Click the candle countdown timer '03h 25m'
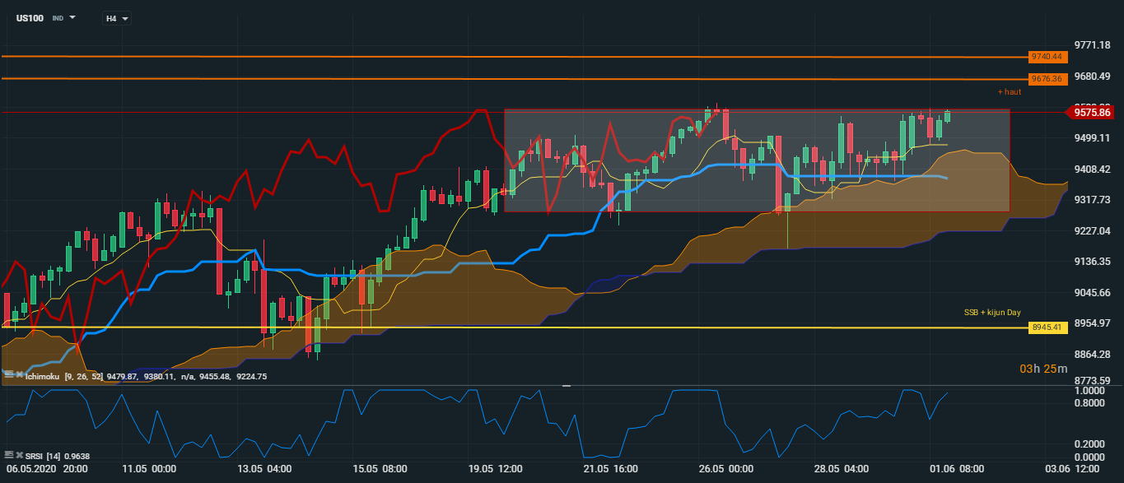 click(x=1044, y=369)
